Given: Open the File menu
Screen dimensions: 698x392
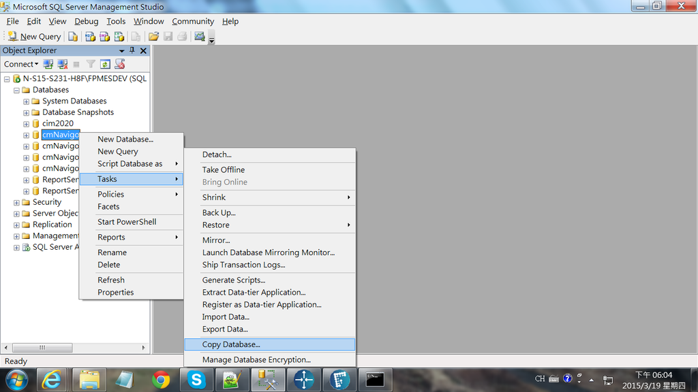Looking at the screenshot, I should coord(12,21).
